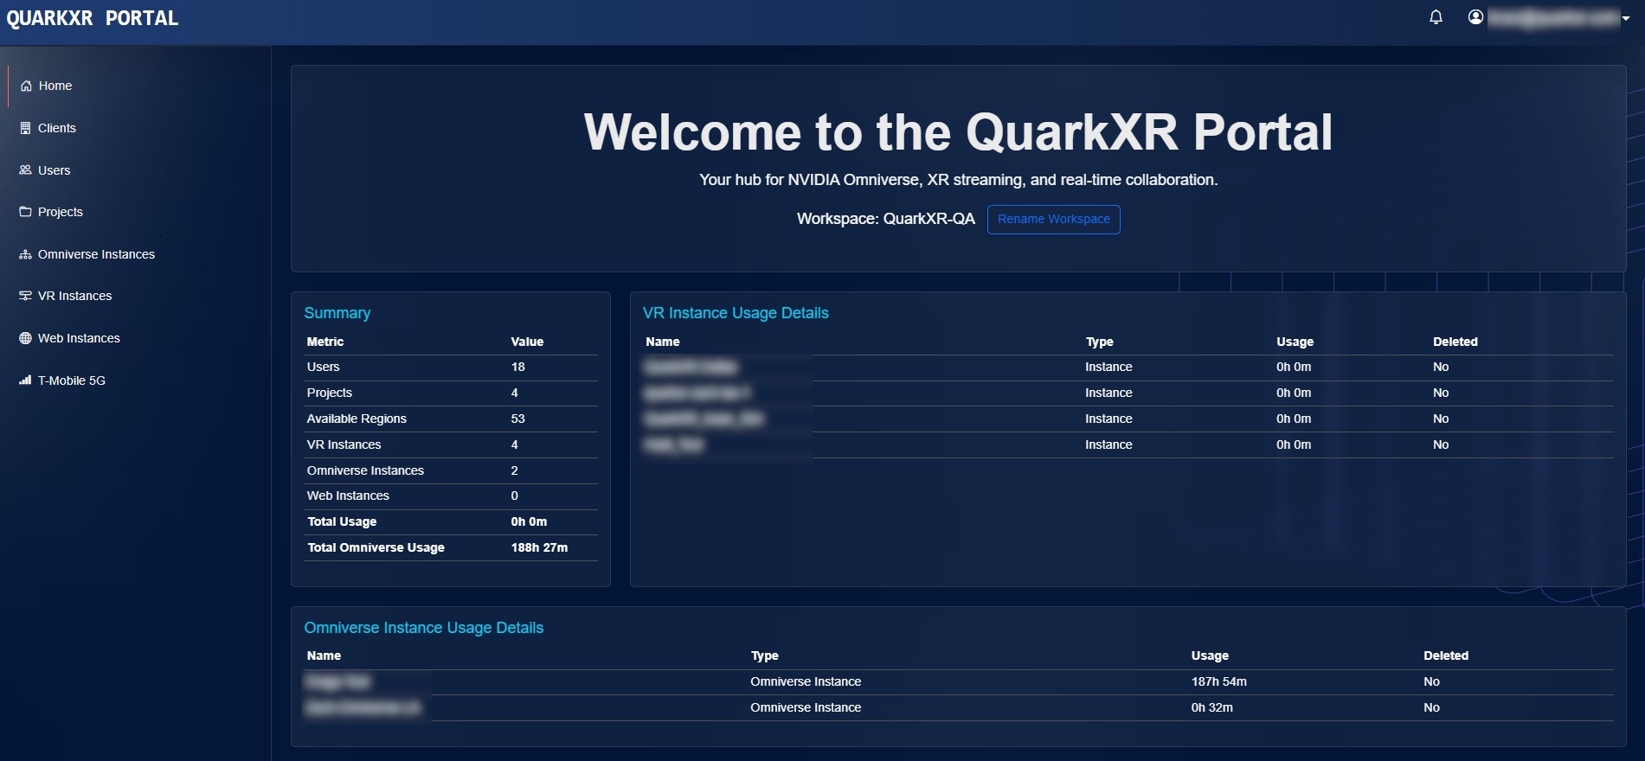This screenshot has width=1645, height=761.
Task: Click Workspace: QuarkXR-QA text
Action: tap(886, 219)
